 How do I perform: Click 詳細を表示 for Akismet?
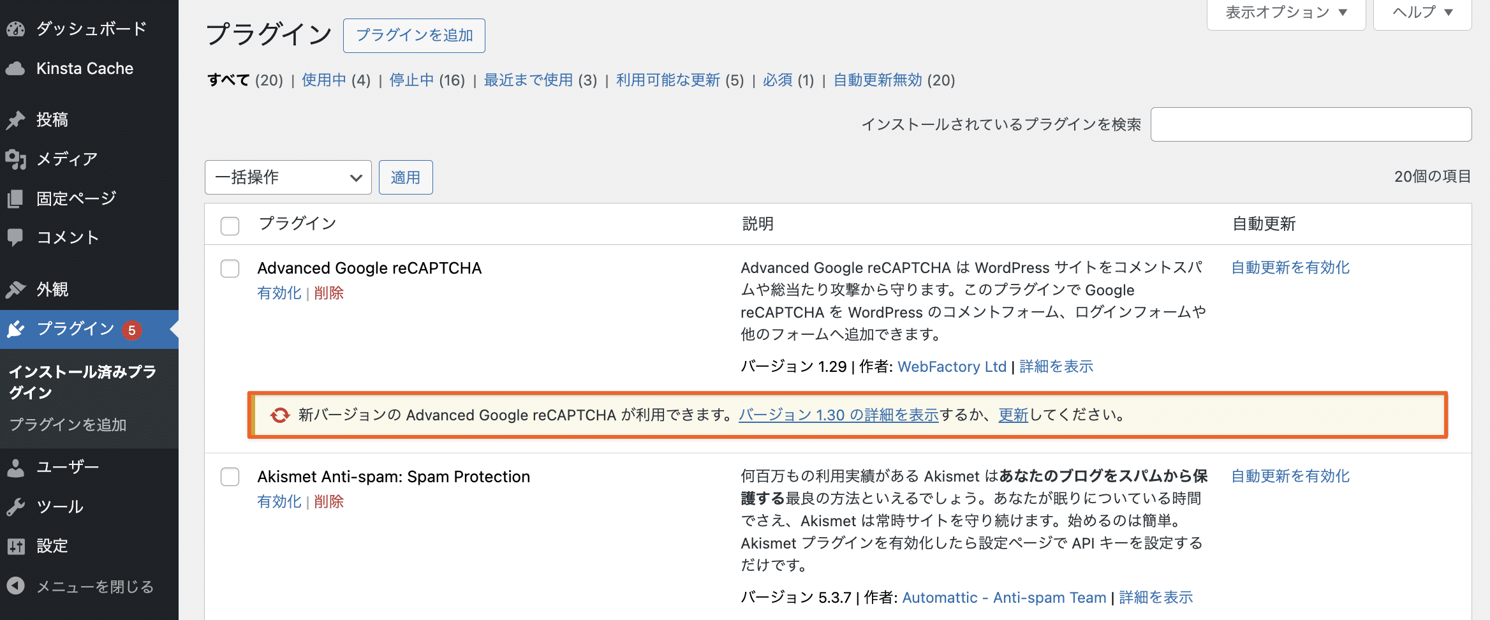point(1156,598)
